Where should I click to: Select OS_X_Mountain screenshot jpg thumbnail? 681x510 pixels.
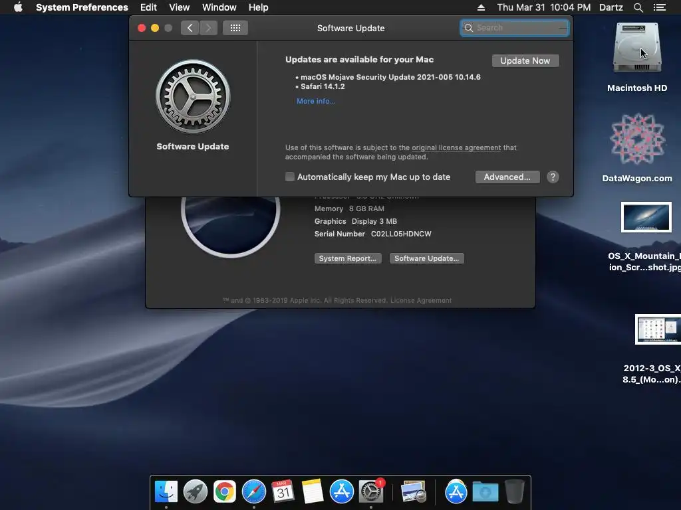click(x=646, y=217)
